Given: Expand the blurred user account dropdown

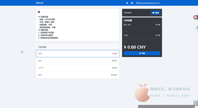Looking at the screenshot, I should [x=148, y=3].
